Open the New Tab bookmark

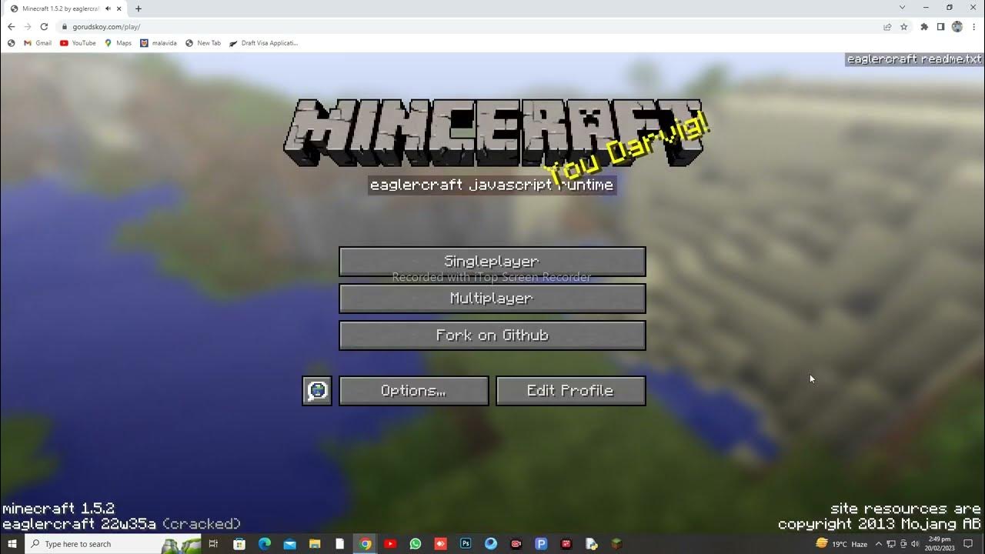pos(203,43)
